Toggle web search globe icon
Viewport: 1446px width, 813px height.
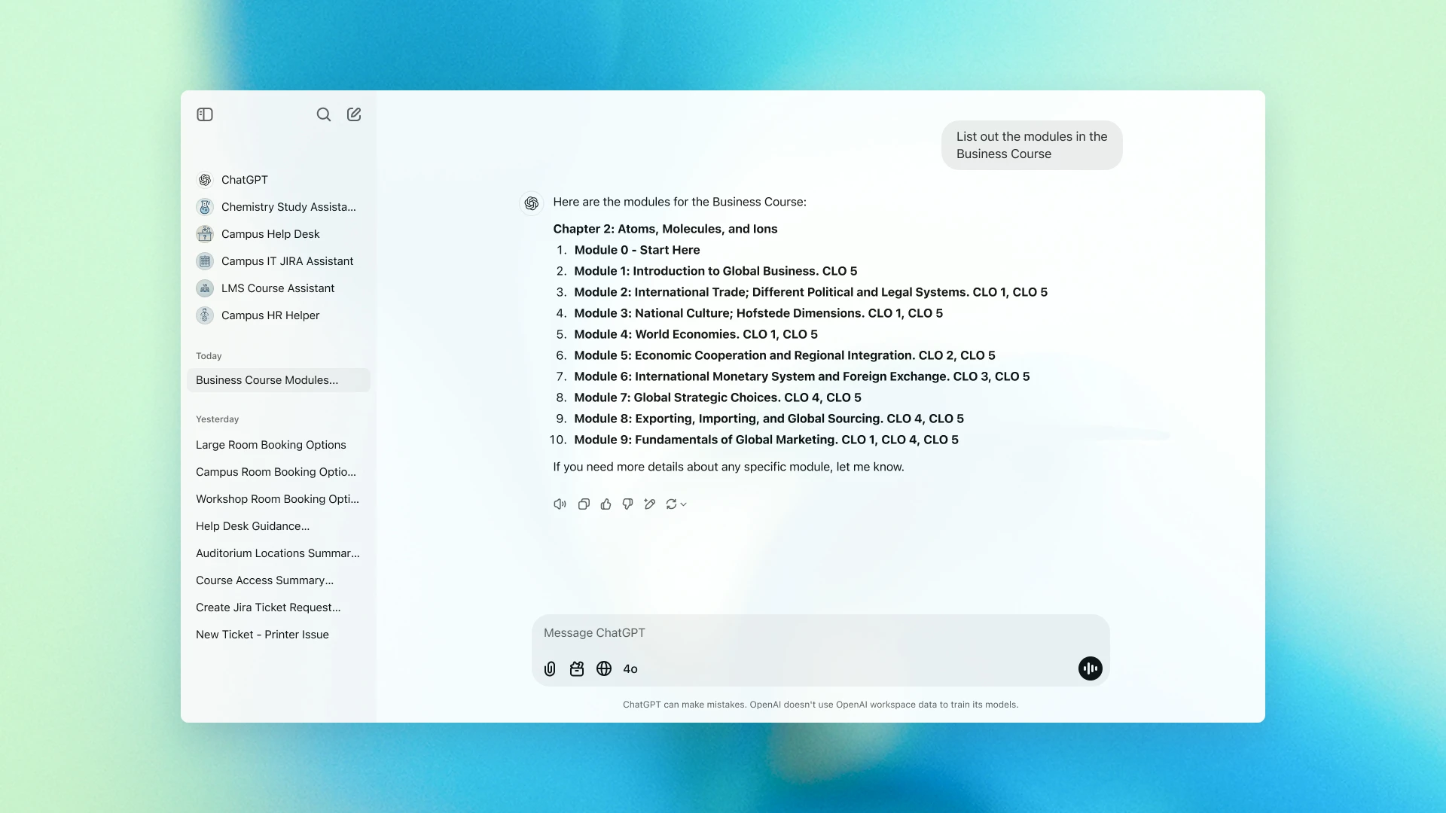click(x=604, y=668)
